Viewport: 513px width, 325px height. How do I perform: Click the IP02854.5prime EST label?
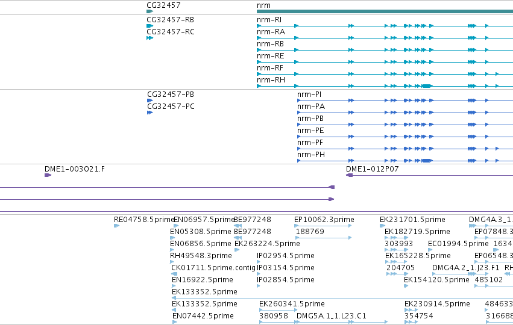[x=286, y=280]
